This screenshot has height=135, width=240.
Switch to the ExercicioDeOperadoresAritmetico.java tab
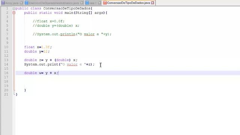click(54, 3)
